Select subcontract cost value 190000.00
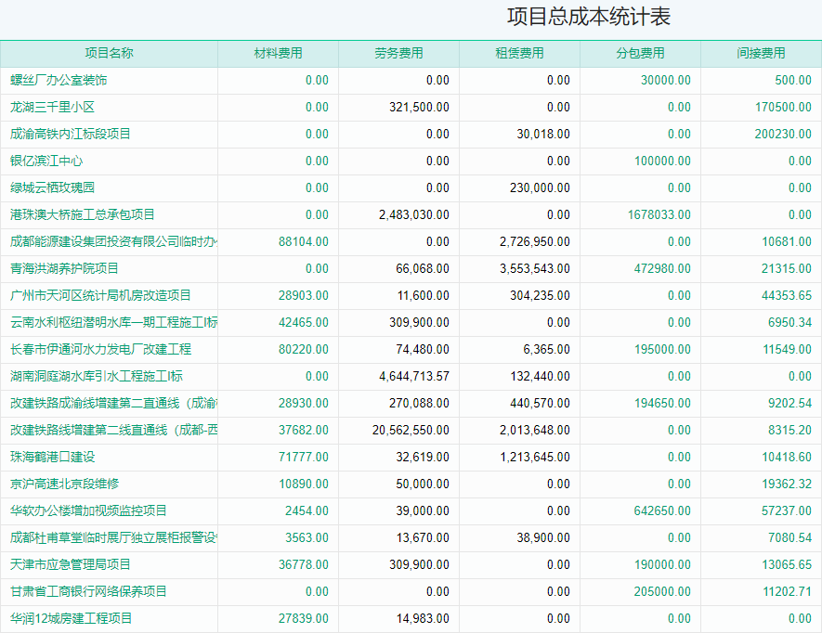 662,564
